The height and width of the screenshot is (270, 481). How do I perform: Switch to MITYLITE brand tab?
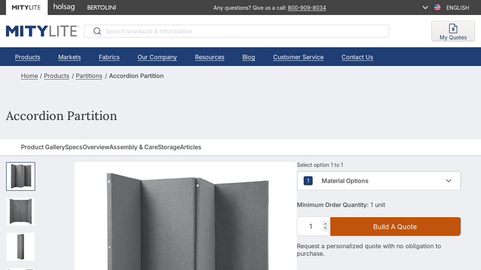tap(26, 7)
